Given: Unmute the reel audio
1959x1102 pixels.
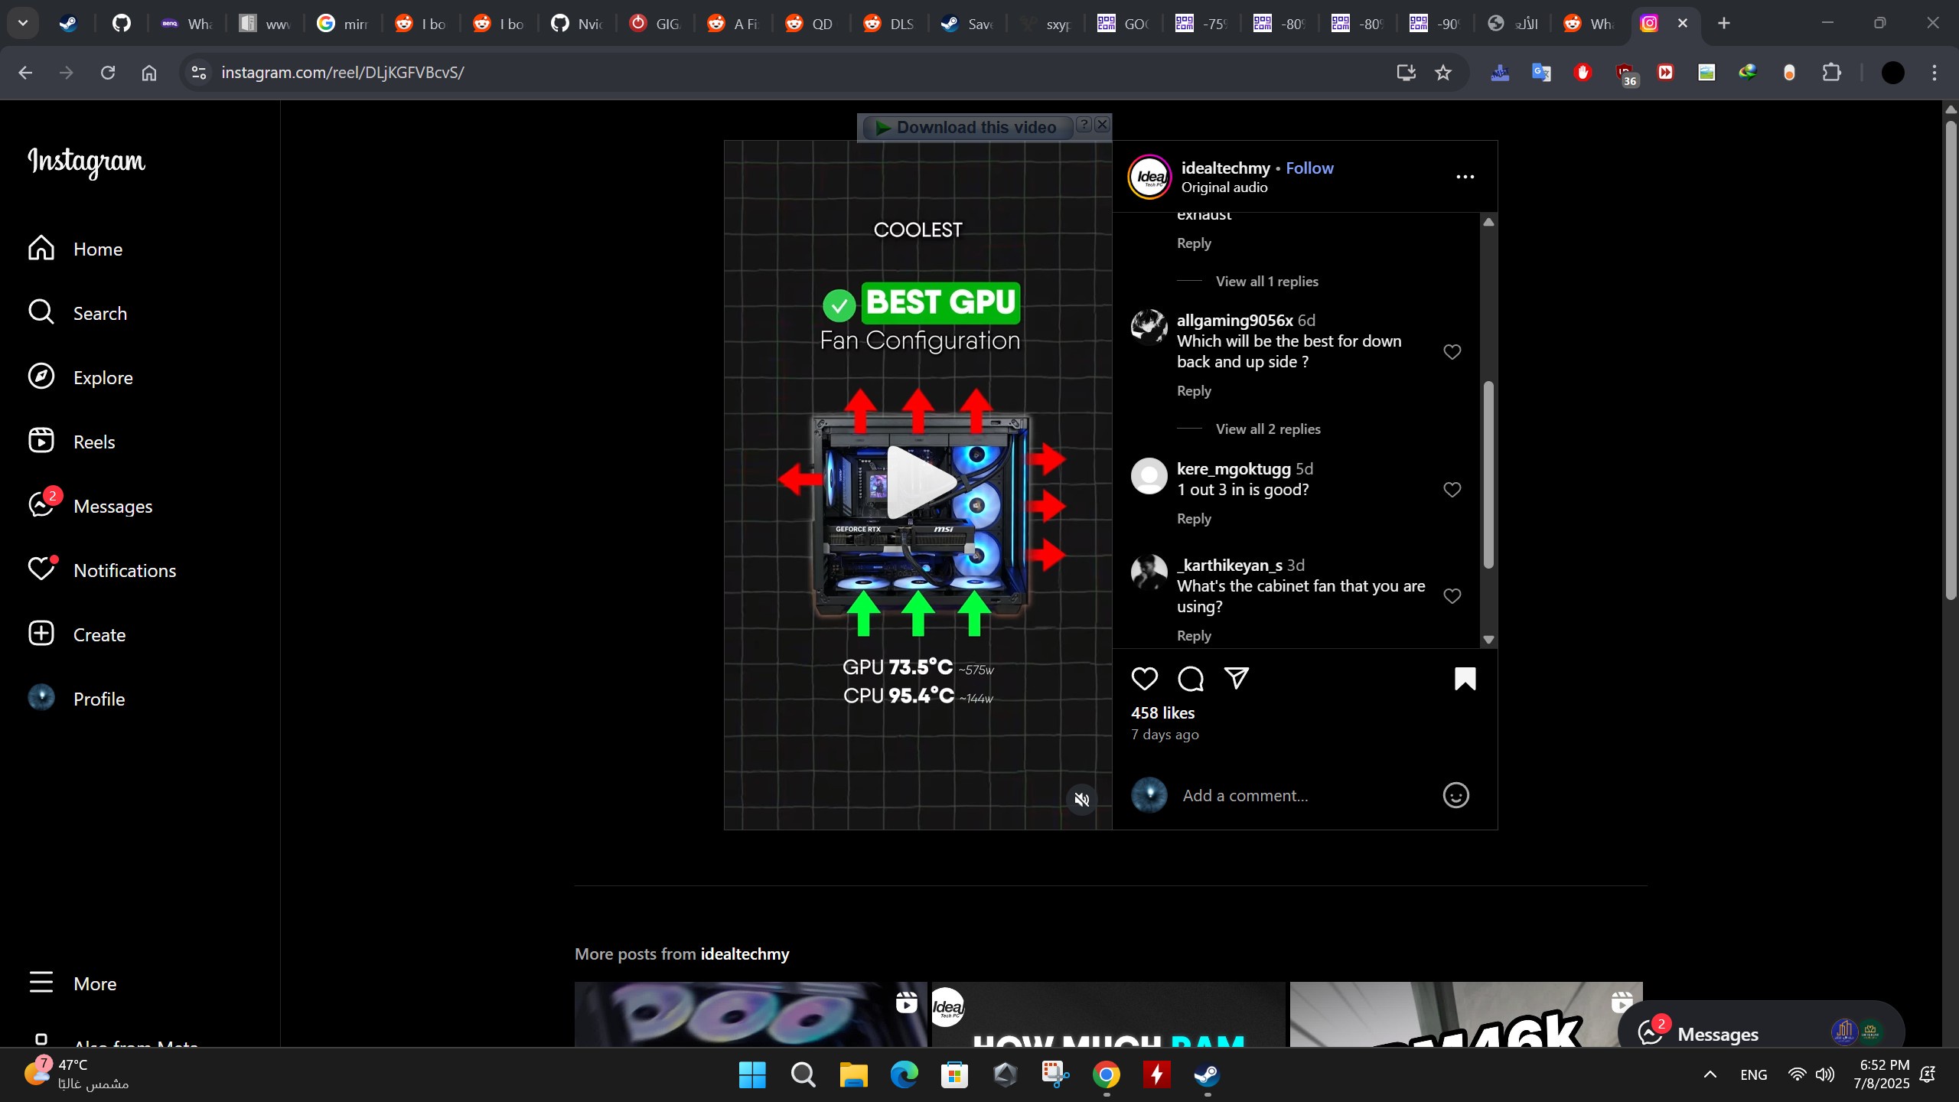Looking at the screenshot, I should (x=1081, y=800).
